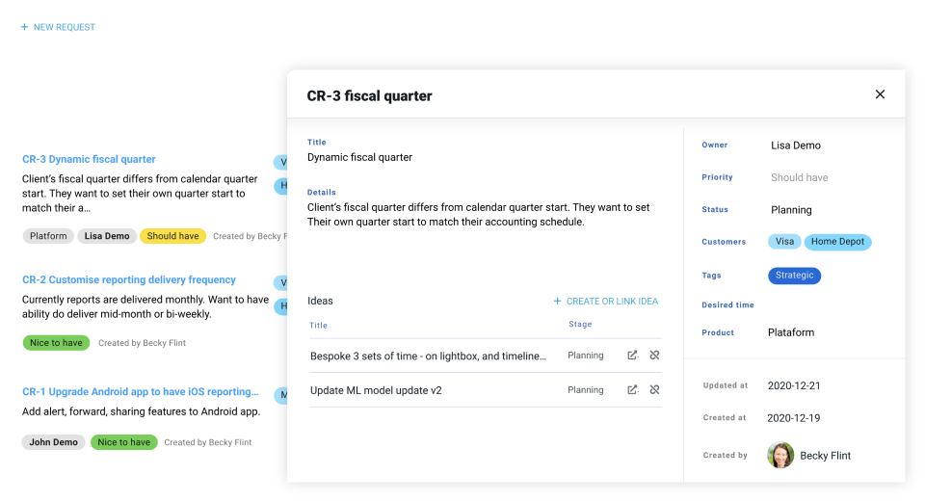Close the CR-3 fiscal quarter panel
The width and height of the screenshot is (925, 502).
click(880, 94)
